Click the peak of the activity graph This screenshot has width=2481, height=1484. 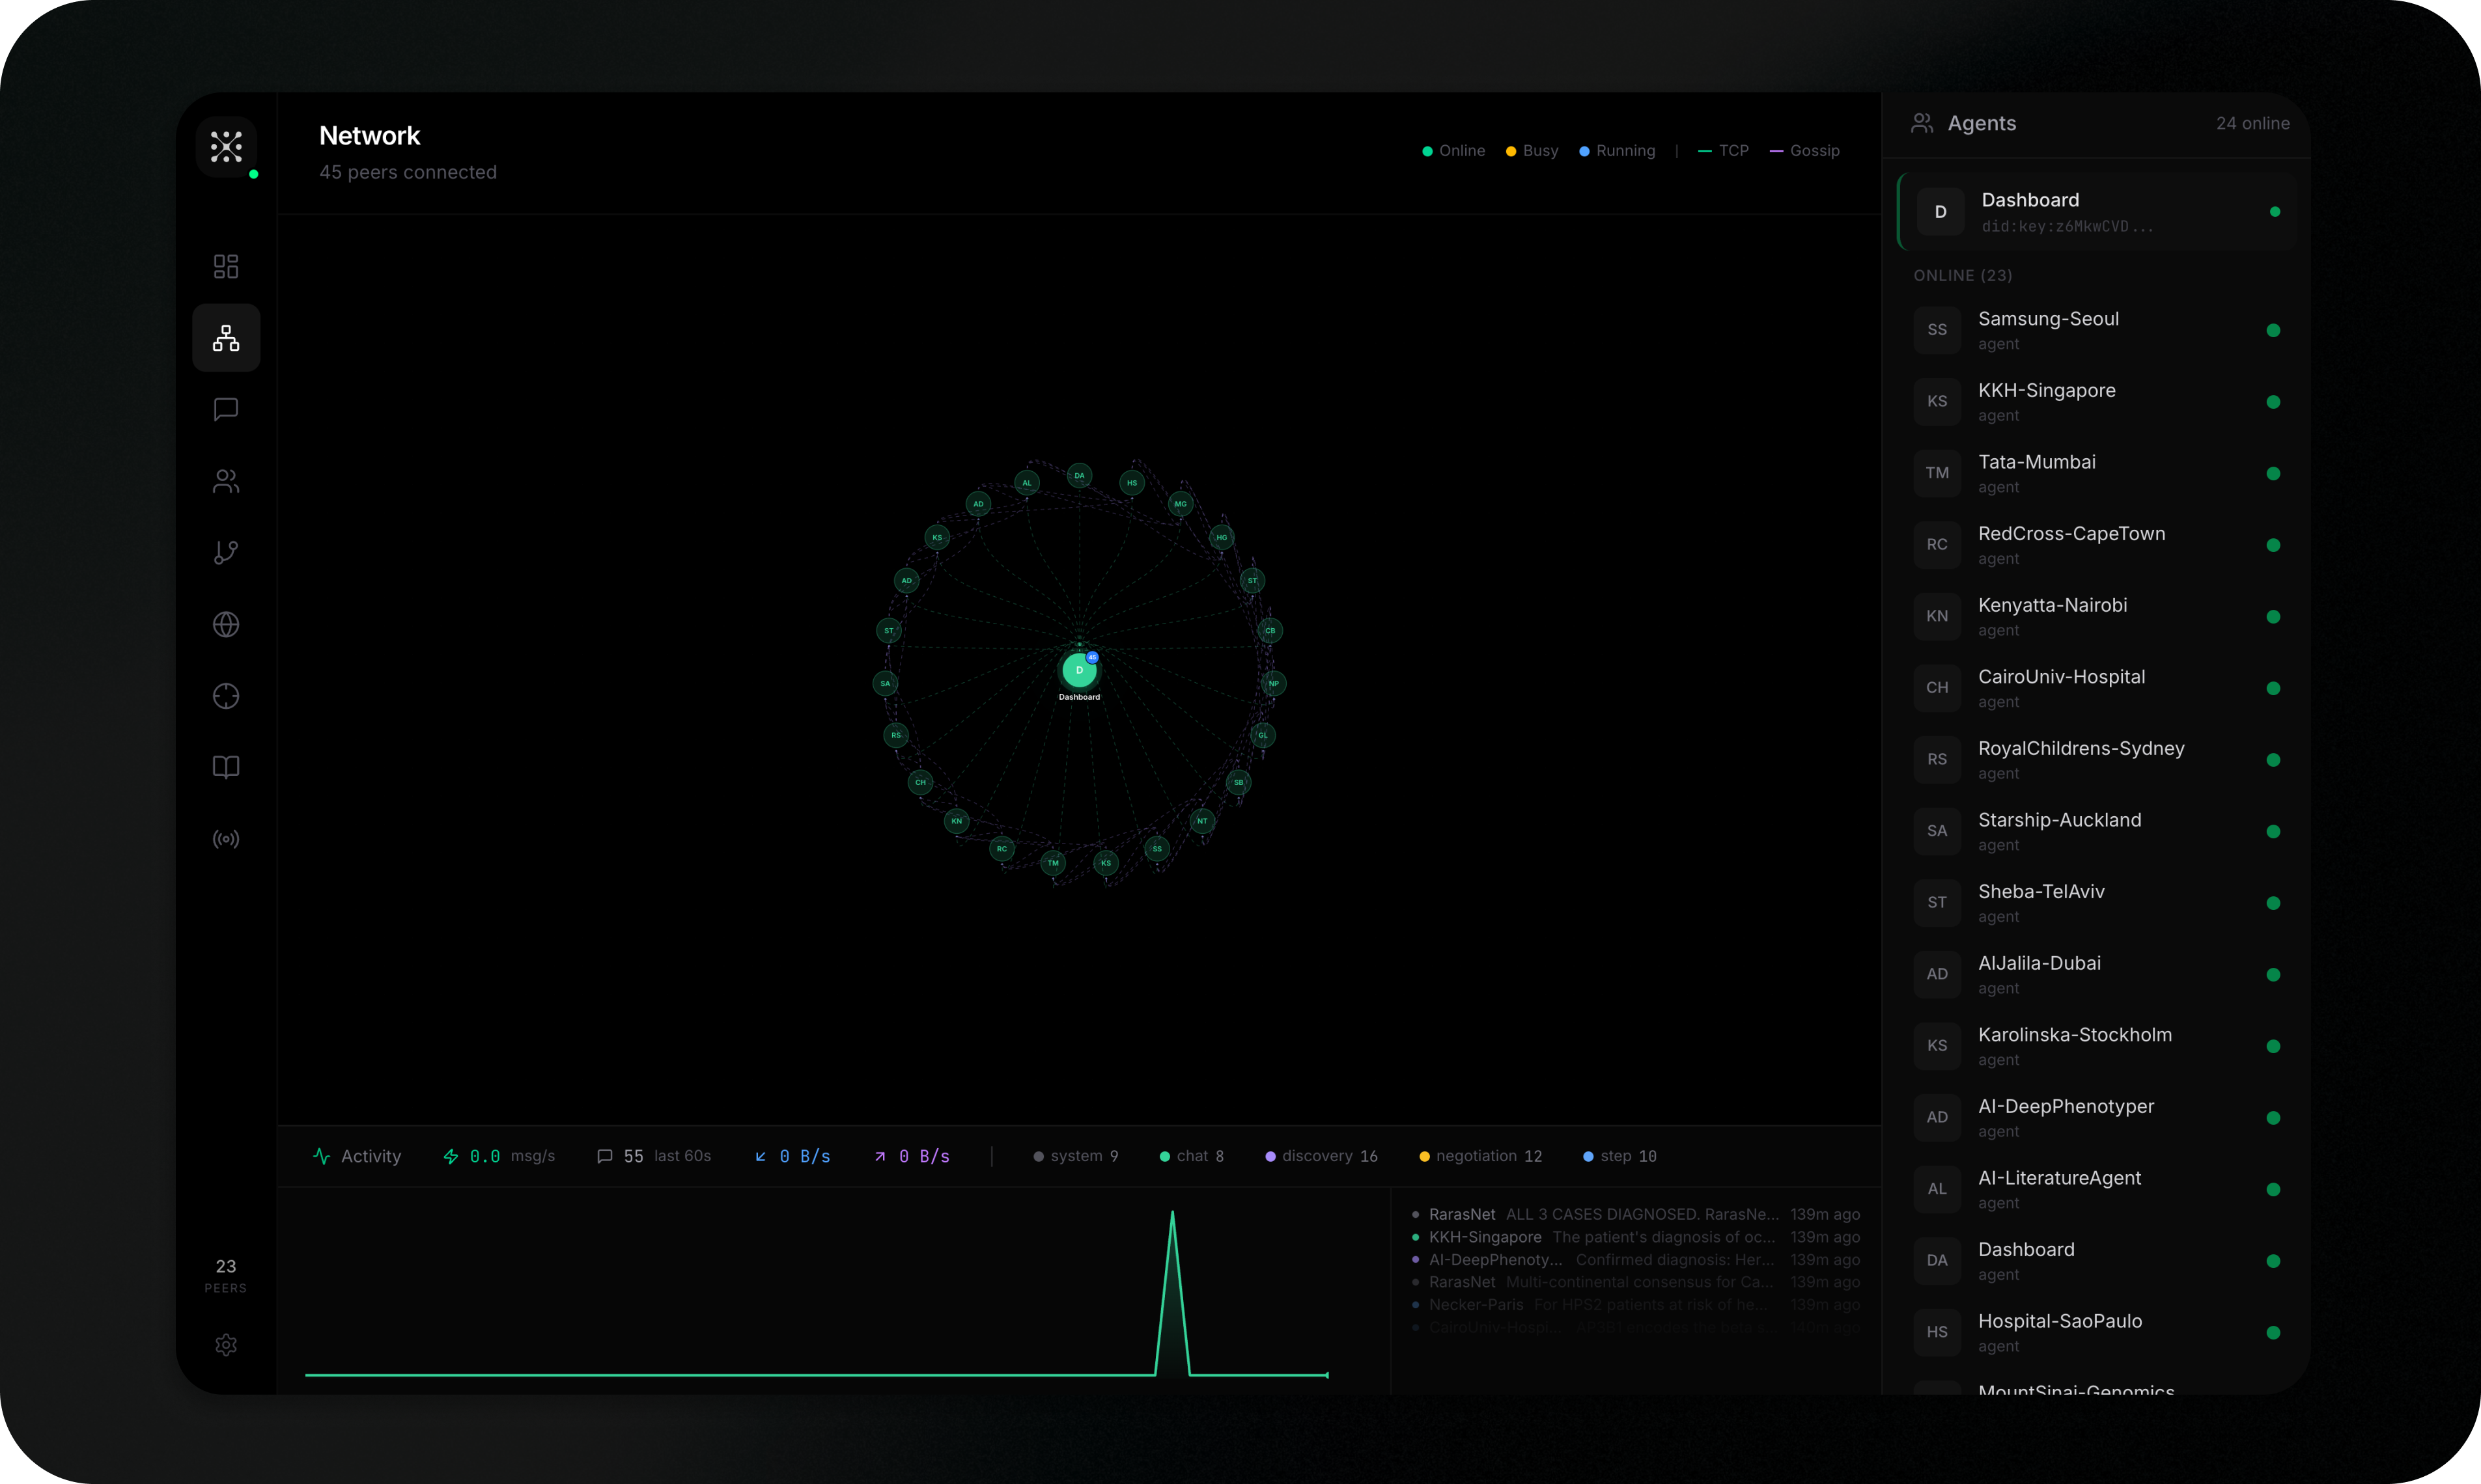[1173, 1214]
